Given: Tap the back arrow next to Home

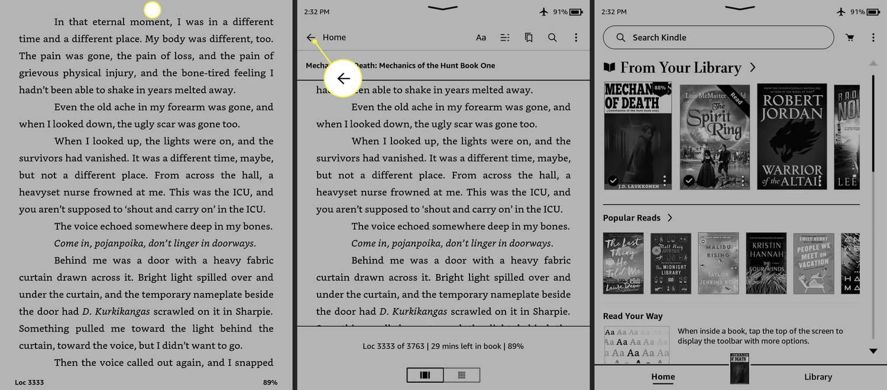Looking at the screenshot, I should 311,37.
